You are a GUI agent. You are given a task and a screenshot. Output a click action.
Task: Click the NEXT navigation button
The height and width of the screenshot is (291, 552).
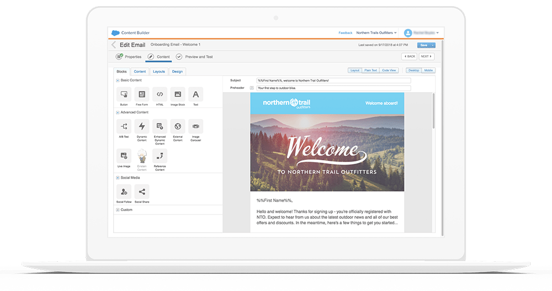pos(427,56)
